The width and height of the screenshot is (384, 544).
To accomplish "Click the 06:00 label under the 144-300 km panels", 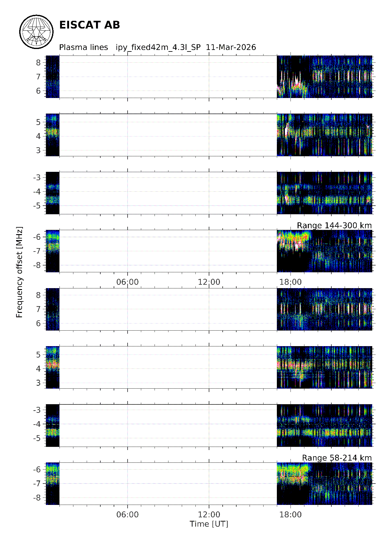I will click(x=127, y=282).
